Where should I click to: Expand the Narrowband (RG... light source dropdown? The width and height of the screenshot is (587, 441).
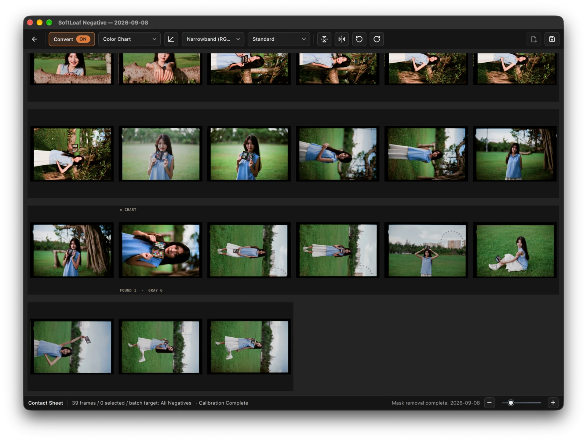[x=213, y=39]
